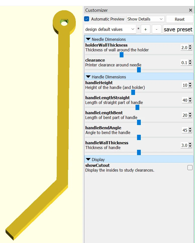Decrease clearance with down arrow
The height and width of the screenshot is (243, 195).
tap(190, 64)
